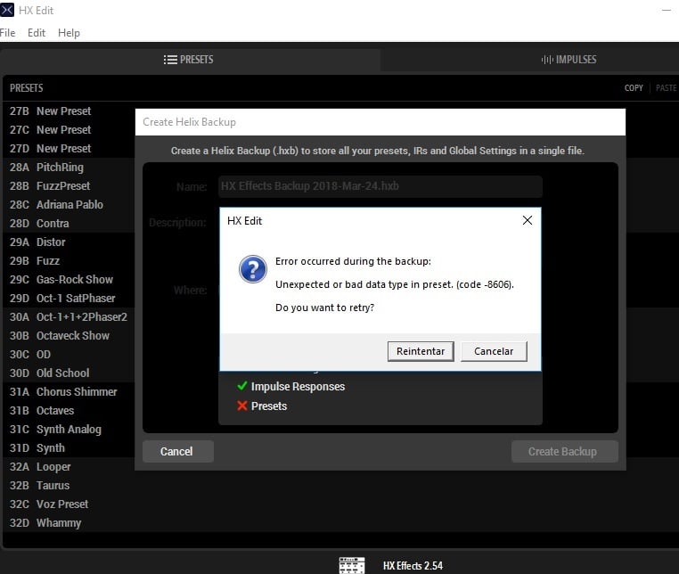Click PASTE in the presets header
Screen dimensions: 679x574
pyautogui.click(x=666, y=88)
